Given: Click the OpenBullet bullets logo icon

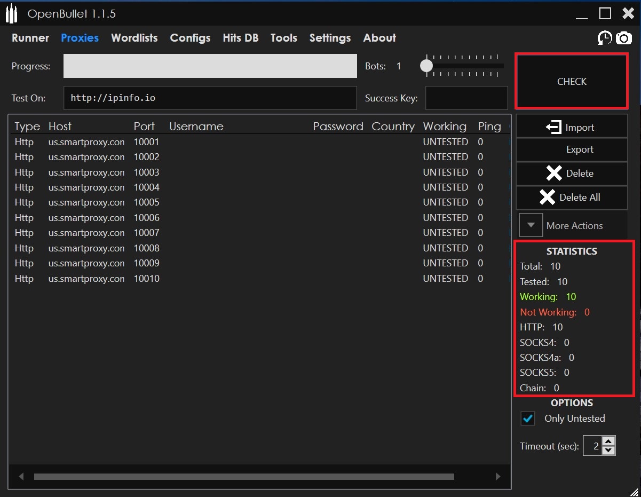Looking at the screenshot, I should [x=12, y=14].
